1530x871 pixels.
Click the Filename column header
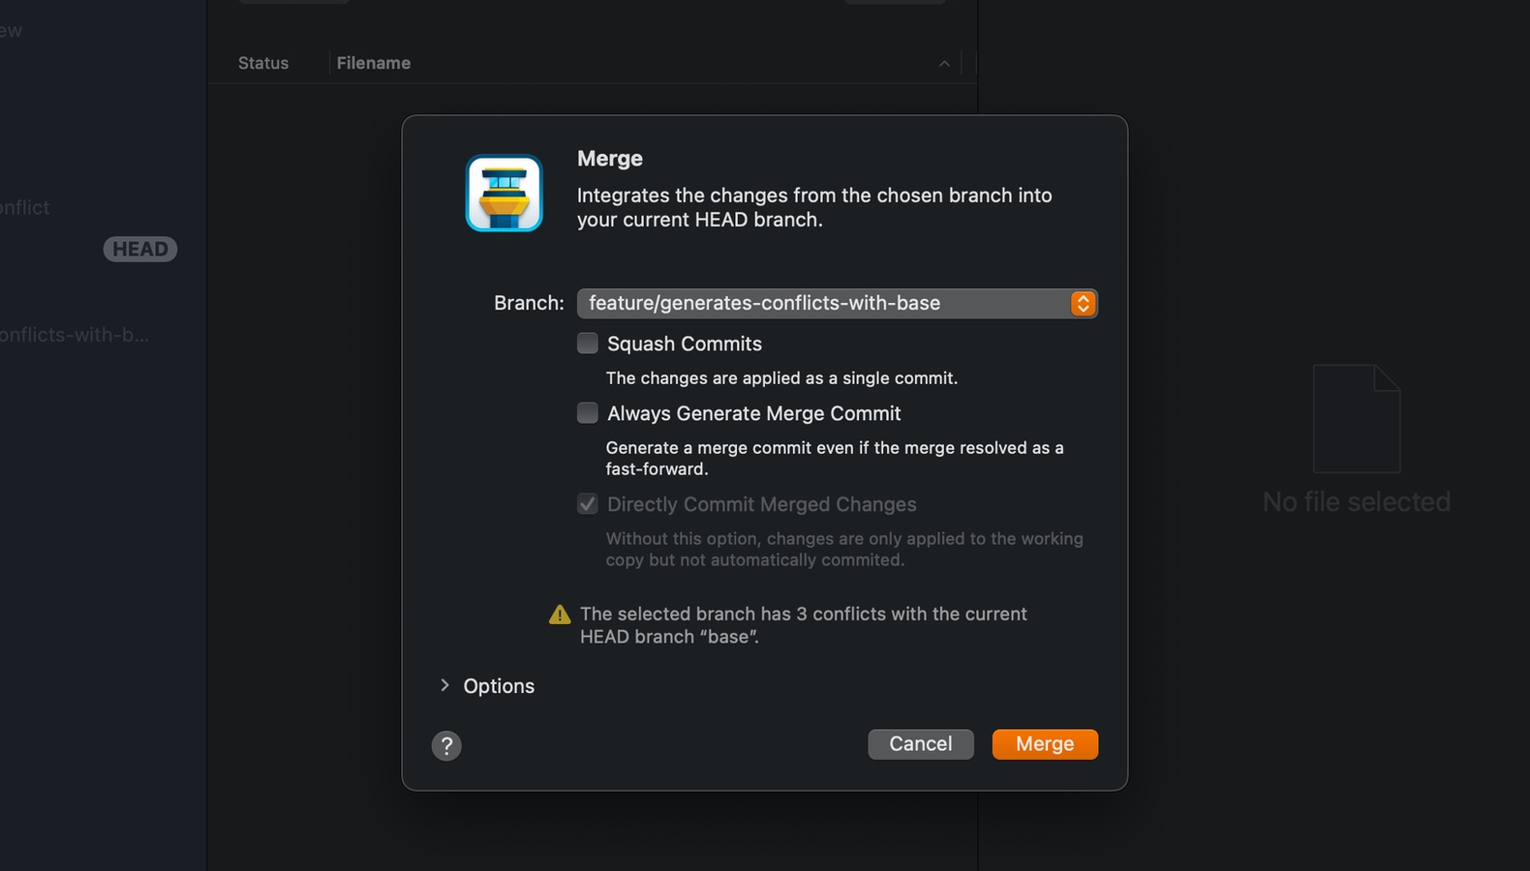374,63
